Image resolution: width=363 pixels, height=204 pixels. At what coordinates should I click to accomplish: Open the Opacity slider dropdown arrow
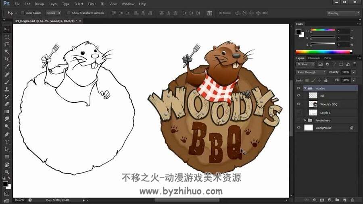point(353,72)
